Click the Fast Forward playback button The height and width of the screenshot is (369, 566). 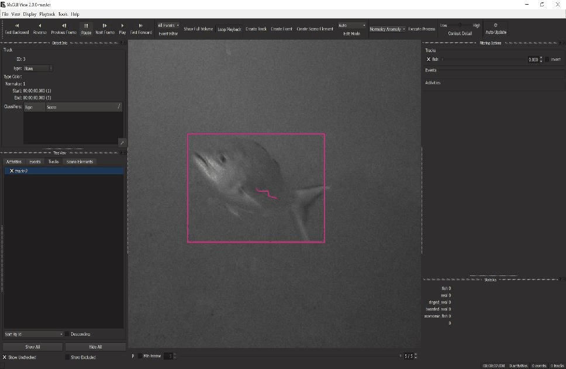141,29
